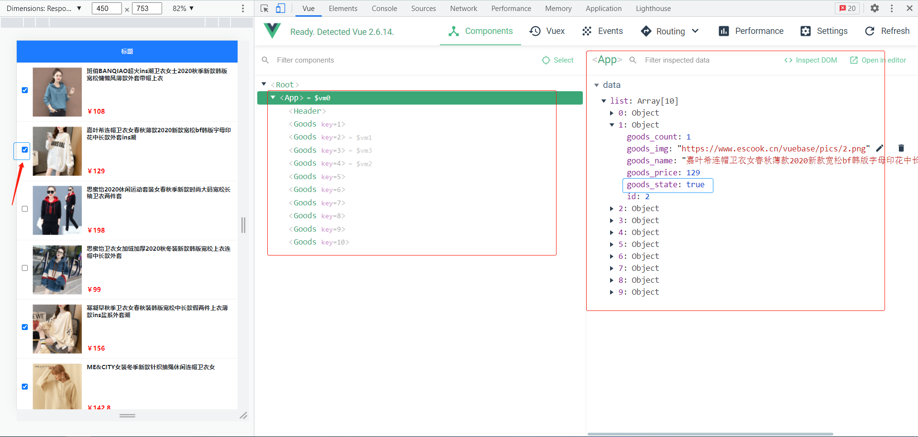Select the Header component

pos(307,111)
